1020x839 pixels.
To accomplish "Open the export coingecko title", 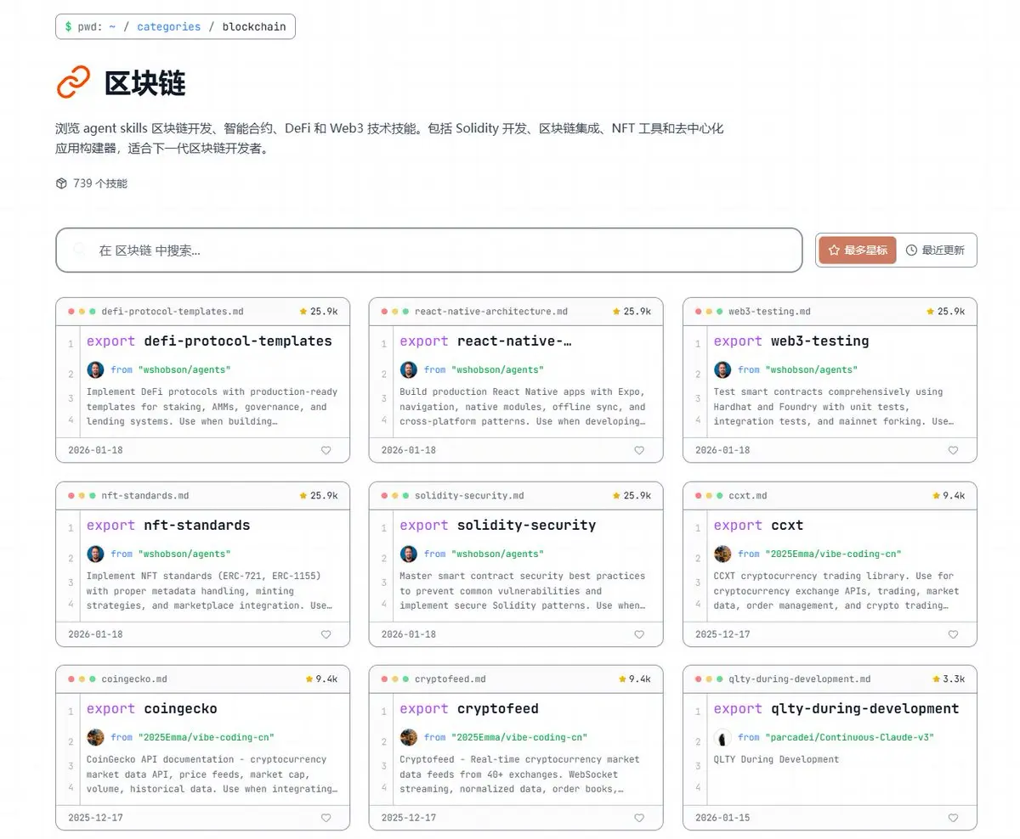I will tap(152, 708).
